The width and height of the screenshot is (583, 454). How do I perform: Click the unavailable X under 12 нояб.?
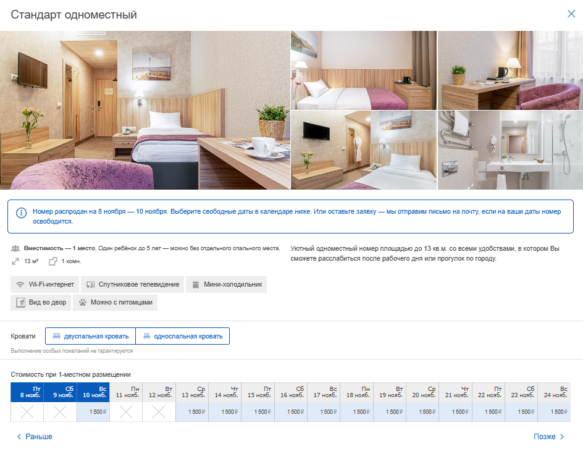159,411
